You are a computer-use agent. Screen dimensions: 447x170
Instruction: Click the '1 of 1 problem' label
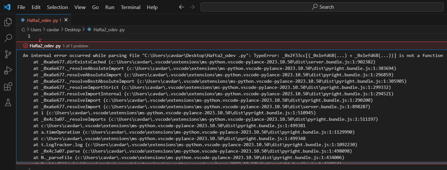(75, 46)
